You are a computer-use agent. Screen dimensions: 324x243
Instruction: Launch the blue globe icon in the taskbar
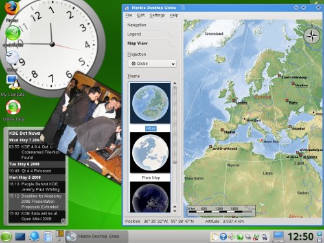pyautogui.click(x=34, y=237)
